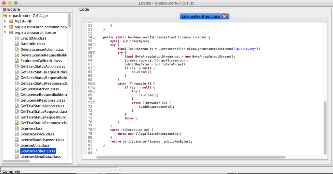Fold the inner try block at line 58
Screen dimensions: 333x174
94,53
